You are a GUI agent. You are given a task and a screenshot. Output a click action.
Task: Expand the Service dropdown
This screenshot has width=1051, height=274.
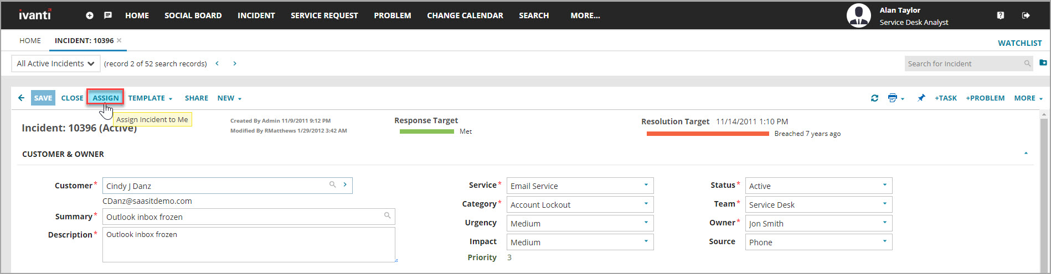[646, 185]
